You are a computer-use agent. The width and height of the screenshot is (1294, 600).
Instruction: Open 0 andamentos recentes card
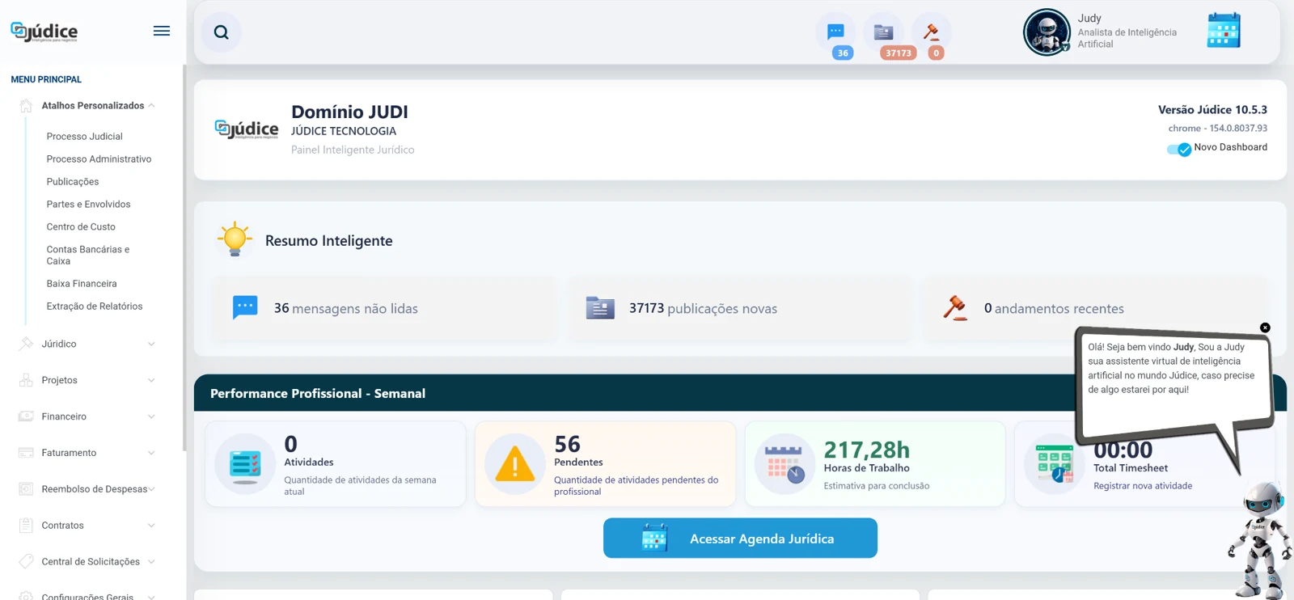click(x=1096, y=308)
